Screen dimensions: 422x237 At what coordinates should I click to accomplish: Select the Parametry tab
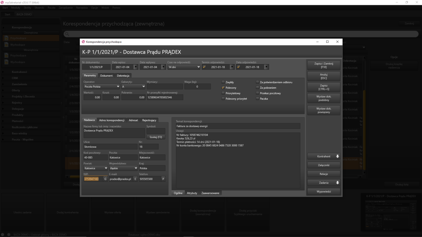pyautogui.click(x=90, y=75)
